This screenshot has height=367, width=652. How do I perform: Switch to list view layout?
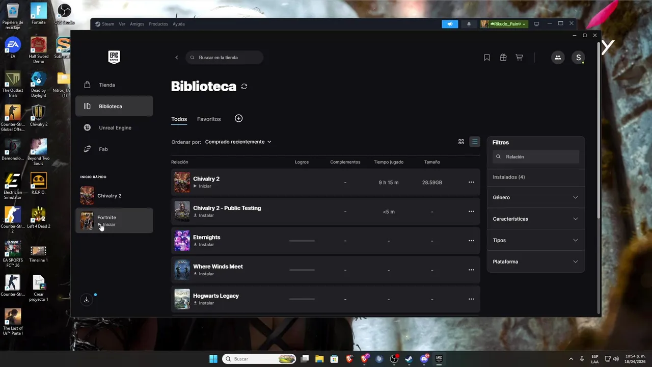(474, 142)
